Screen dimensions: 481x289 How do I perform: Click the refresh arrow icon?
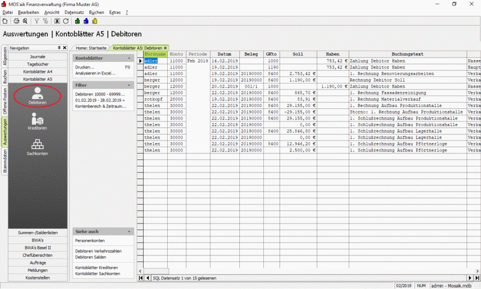coord(66,21)
